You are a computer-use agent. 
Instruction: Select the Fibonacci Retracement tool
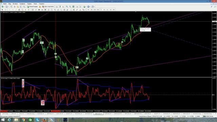click(22, 10)
